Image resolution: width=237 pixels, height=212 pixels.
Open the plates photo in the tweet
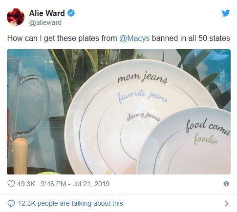(119, 112)
